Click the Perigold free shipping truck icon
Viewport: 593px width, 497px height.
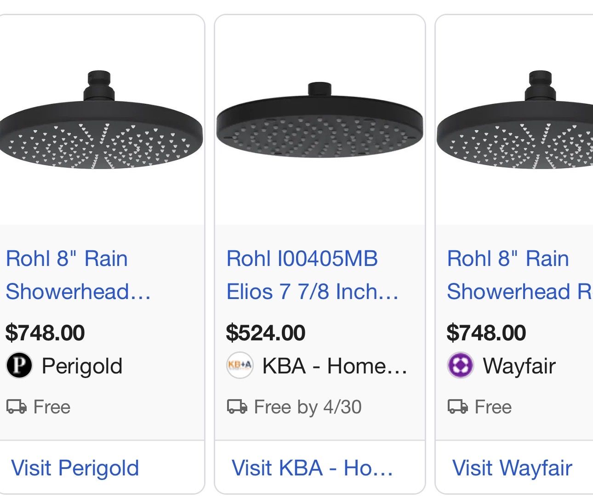16,407
